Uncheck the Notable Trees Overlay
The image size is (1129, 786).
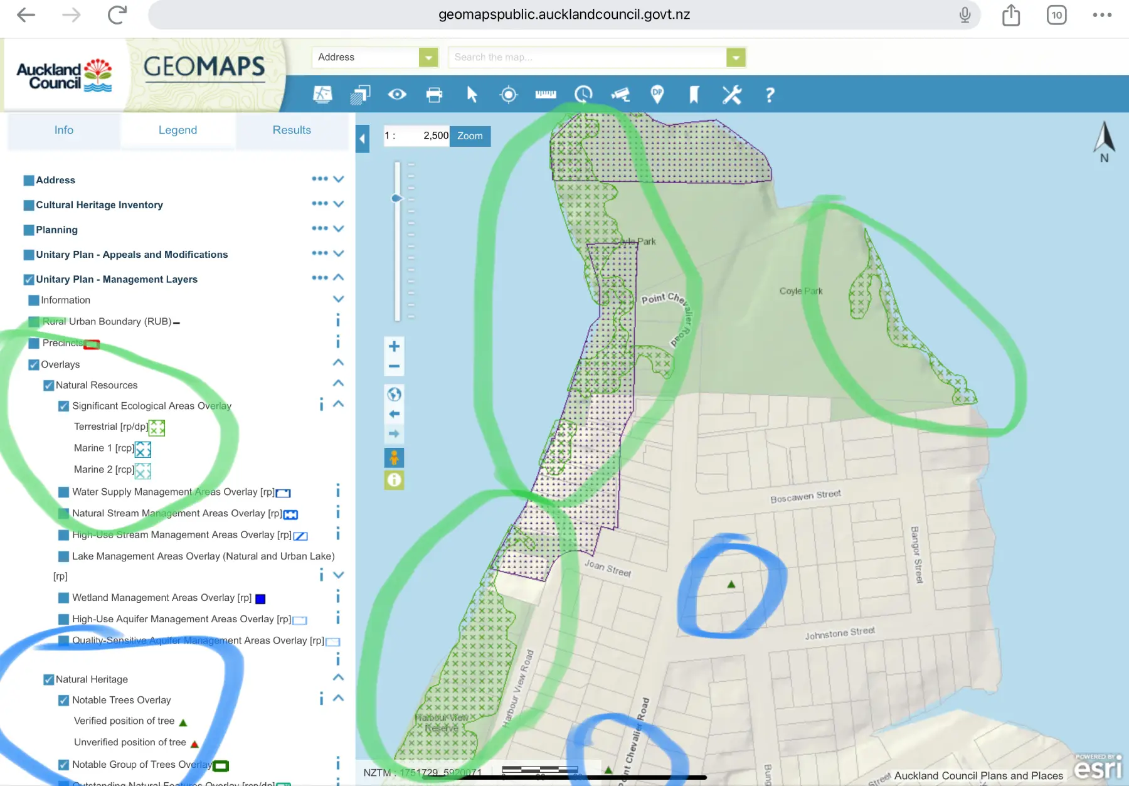63,700
